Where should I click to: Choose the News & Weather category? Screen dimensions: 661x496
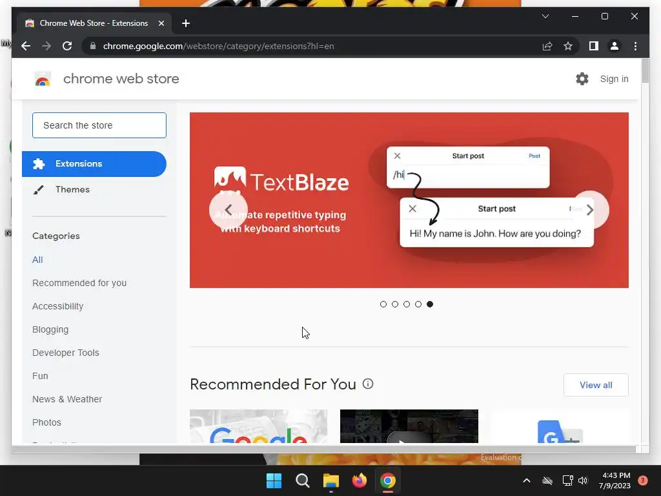[67, 399]
